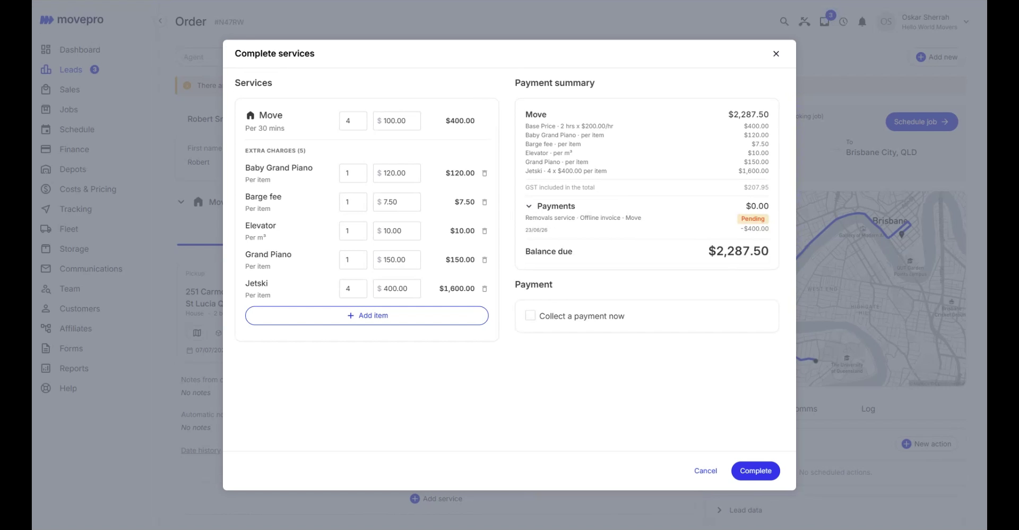Open the Leads section
1019x530 pixels.
pyautogui.click(x=71, y=70)
